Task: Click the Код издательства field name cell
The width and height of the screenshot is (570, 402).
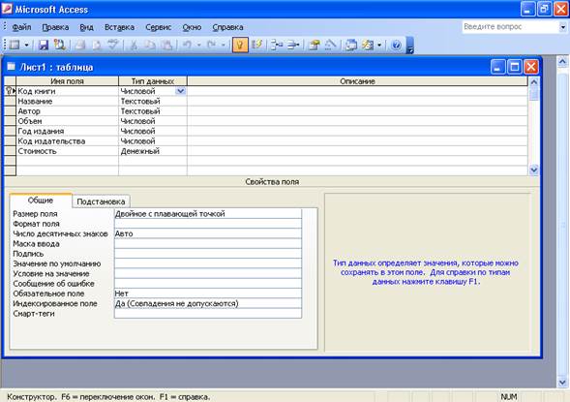Action: 67,141
